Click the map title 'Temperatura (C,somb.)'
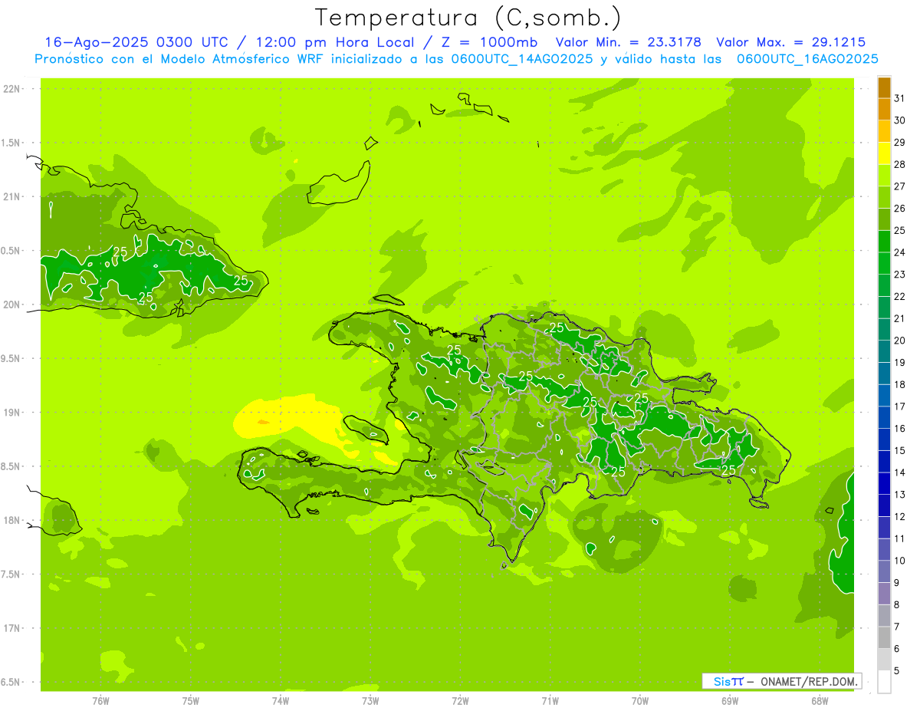Image resolution: width=920 pixels, height=711 pixels. (468, 17)
